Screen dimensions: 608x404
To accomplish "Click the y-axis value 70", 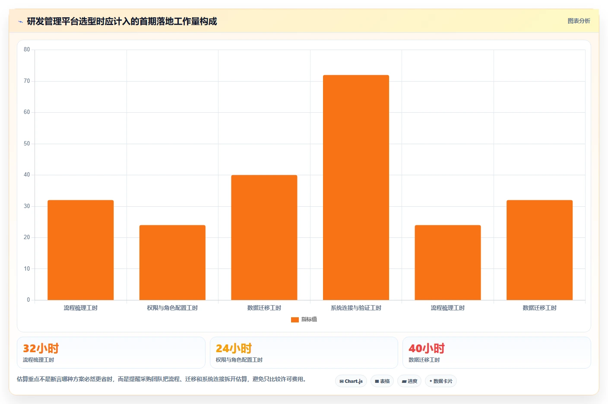I will [x=27, y=81].
